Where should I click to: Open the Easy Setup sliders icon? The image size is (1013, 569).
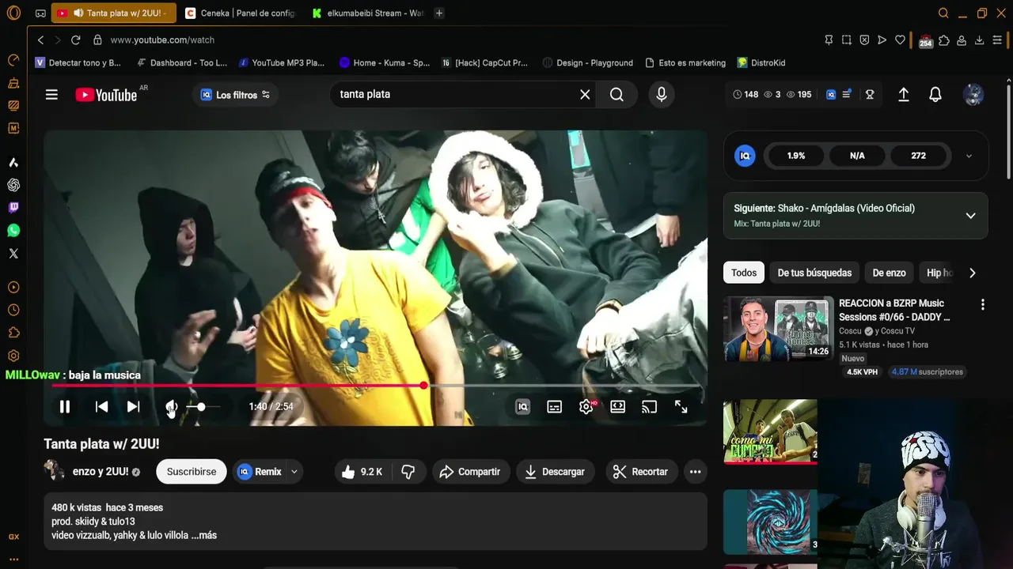(x=997, y=40)
